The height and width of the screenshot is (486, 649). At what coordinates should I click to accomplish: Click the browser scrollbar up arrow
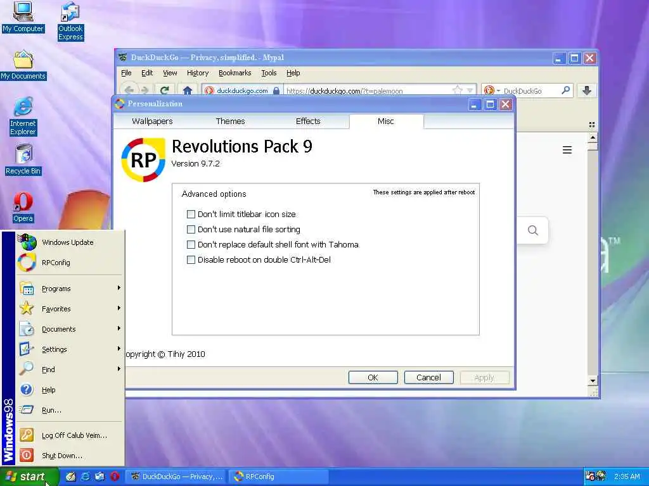click(x=593, y=137)
